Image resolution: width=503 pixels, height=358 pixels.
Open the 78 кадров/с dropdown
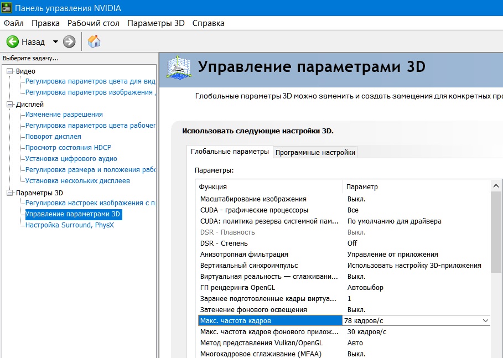(x=485, y=321)
